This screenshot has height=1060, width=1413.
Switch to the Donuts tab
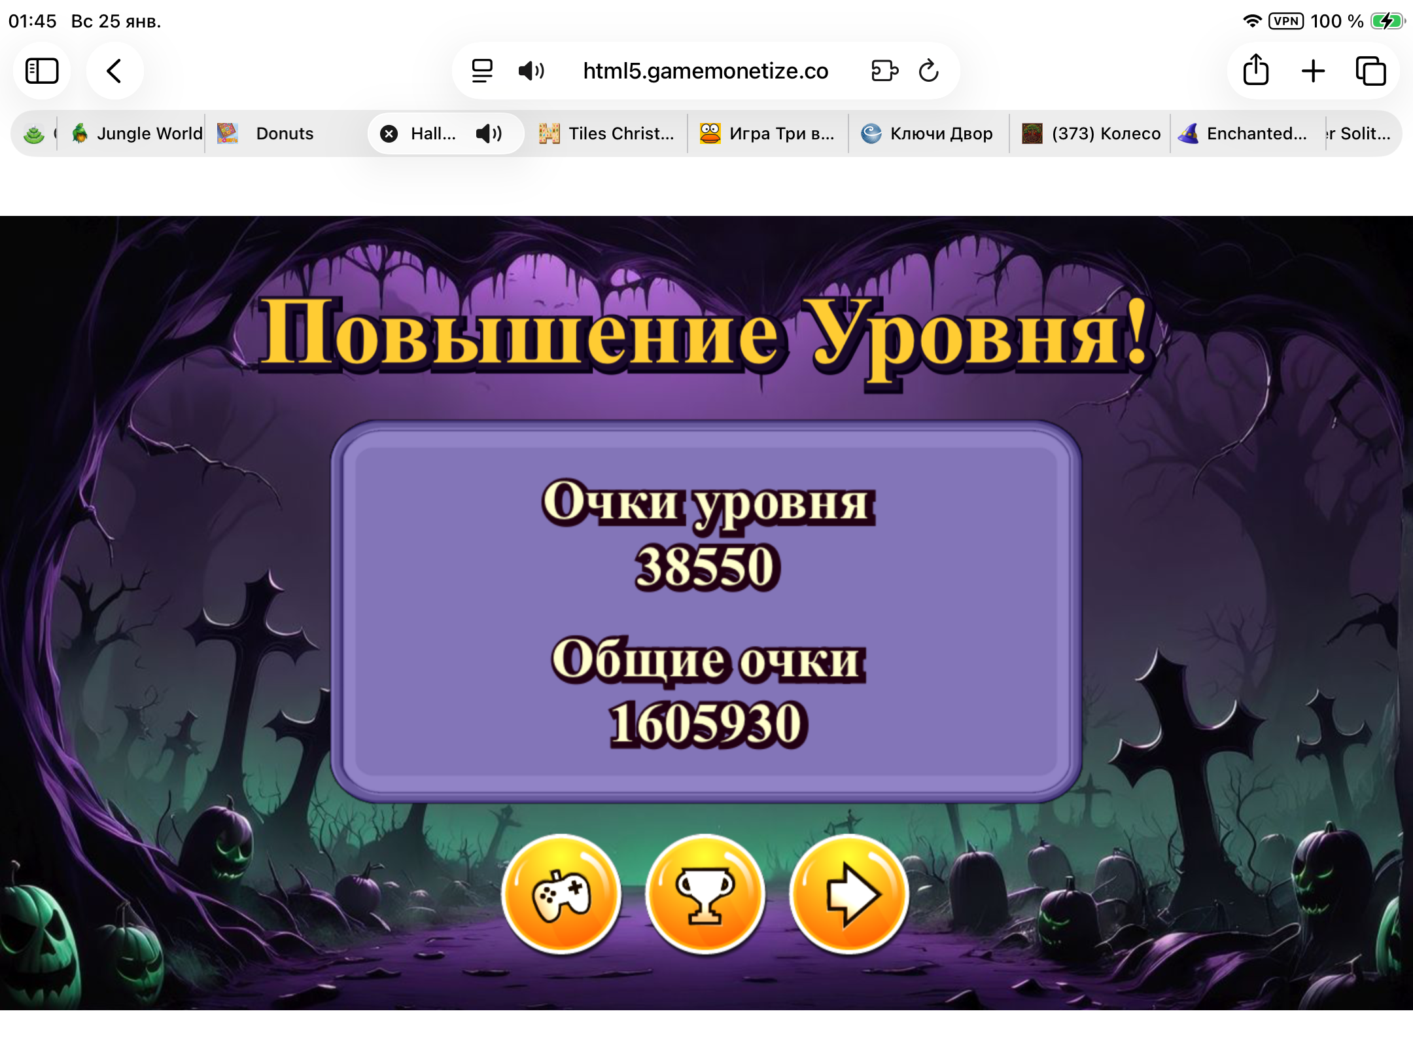click(285, 133)
